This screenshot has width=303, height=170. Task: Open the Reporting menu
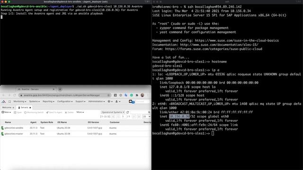[48, 102]
